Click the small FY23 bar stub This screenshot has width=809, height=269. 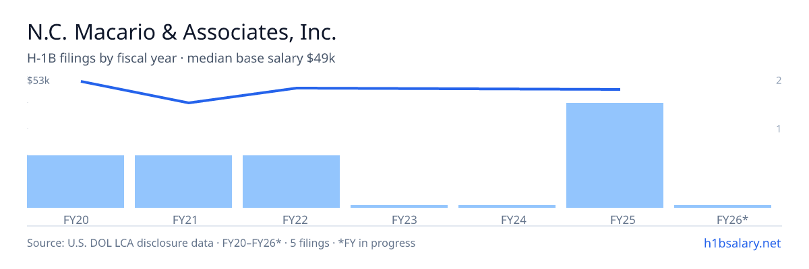point(399,206)
